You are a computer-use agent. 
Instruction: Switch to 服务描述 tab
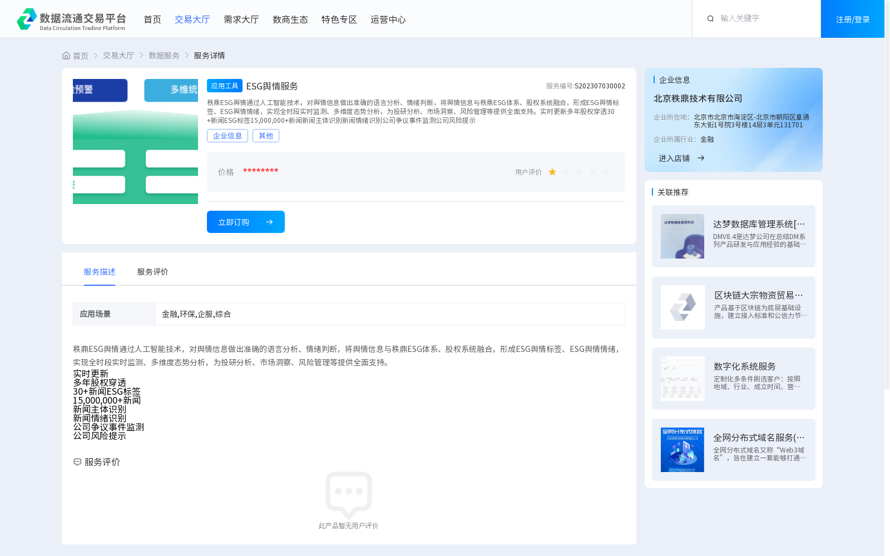click(x=100, y=272)
